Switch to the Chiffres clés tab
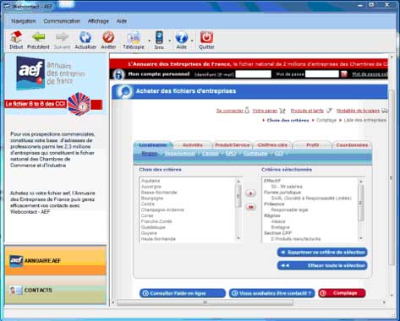 click(x=272, y=144)
